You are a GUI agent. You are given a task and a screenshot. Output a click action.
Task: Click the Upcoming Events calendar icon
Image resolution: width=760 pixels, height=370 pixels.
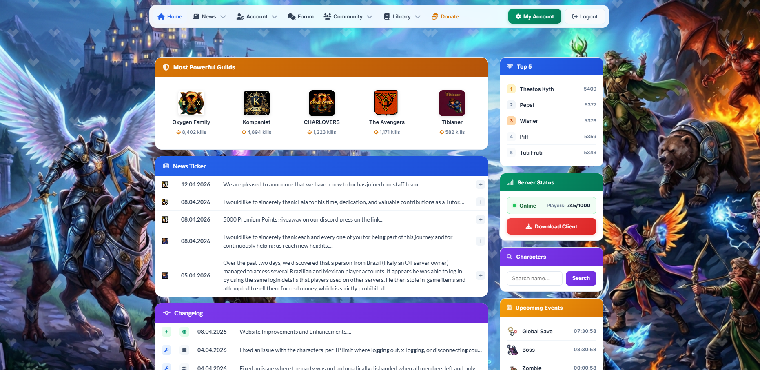[x=509, y=308]
